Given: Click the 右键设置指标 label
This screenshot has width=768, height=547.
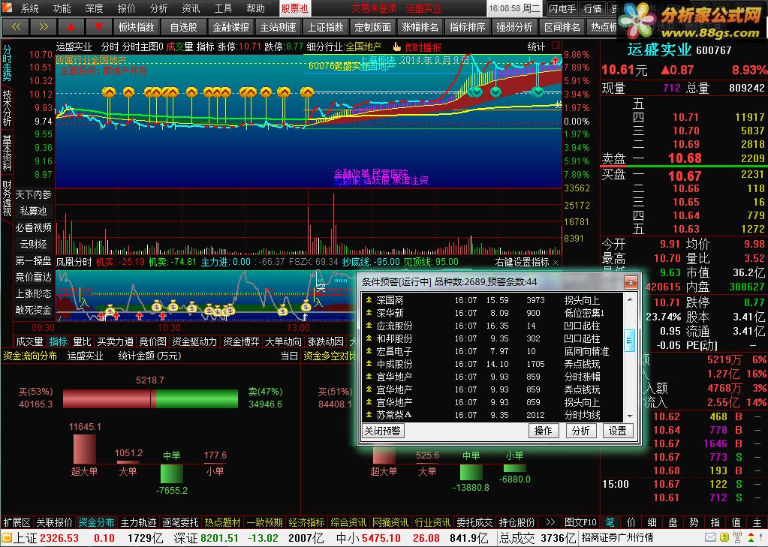Looking at the screenshot, I should 522,262.
